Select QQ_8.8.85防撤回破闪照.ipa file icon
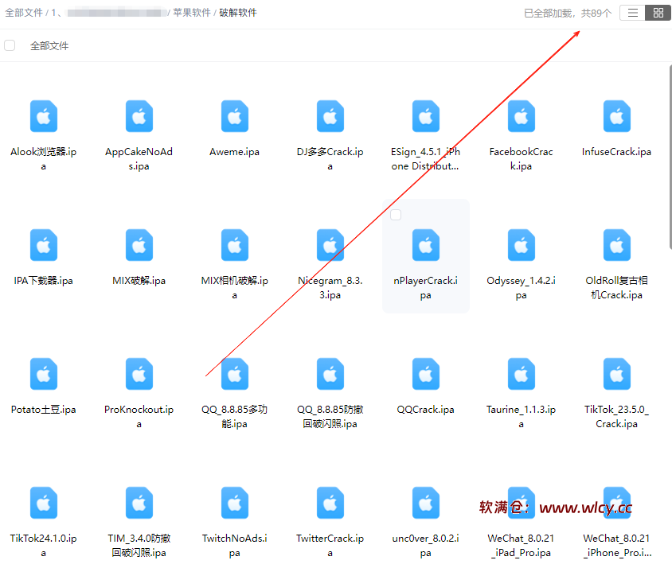 tap(330, 374)
